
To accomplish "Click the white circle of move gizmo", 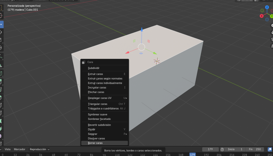I will click(x=141, y=47).
